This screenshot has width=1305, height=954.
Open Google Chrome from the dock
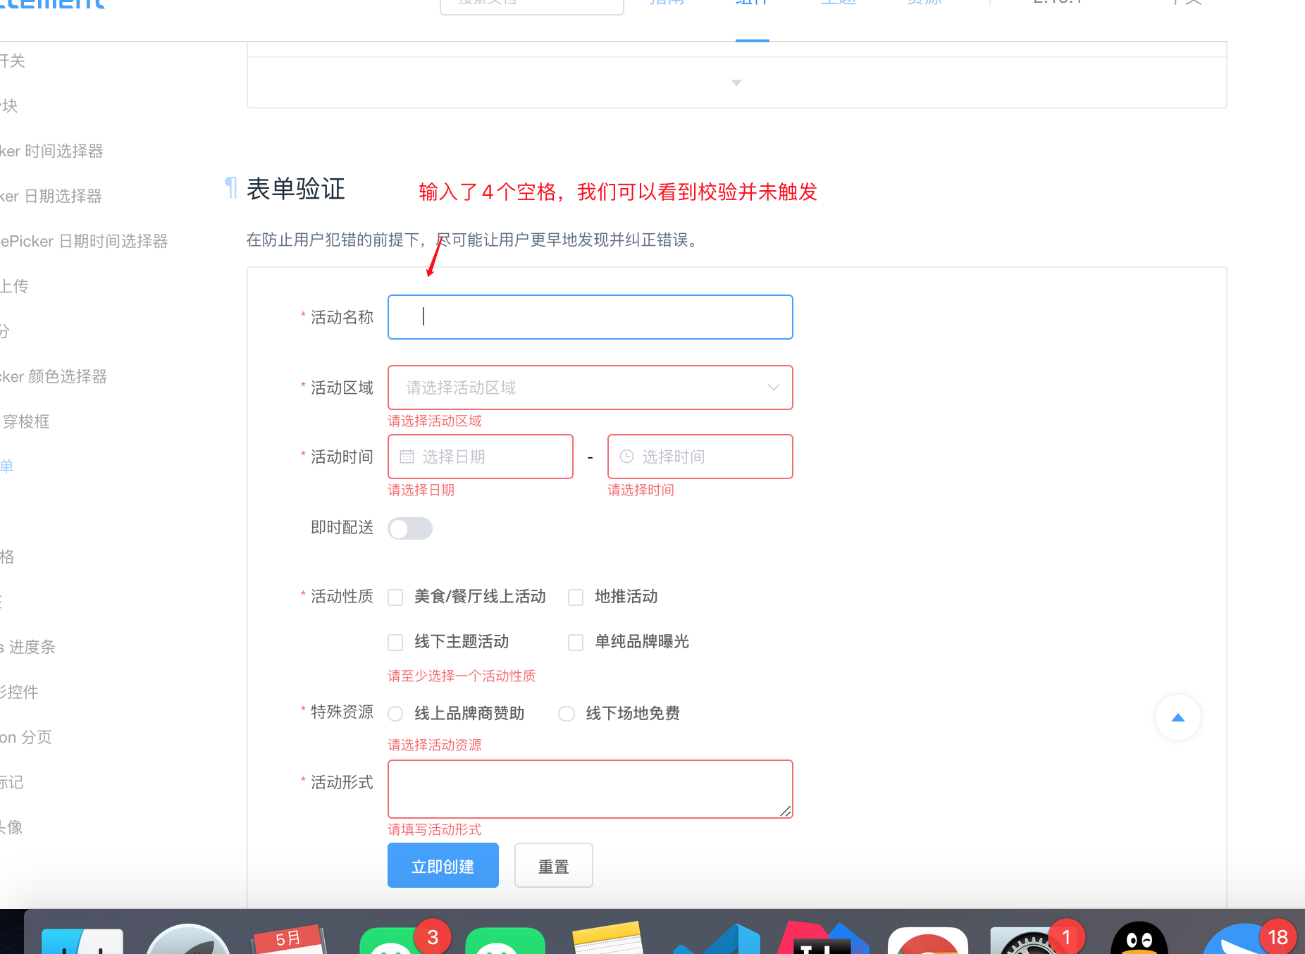click(928, 941)
